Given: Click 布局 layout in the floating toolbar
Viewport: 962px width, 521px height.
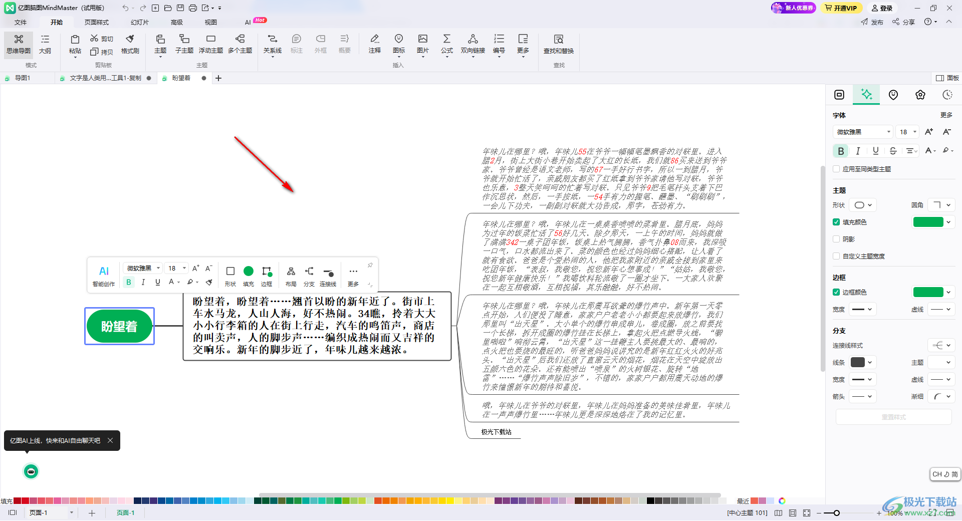Looking at the screenshot, I should [x=291, y=276].
